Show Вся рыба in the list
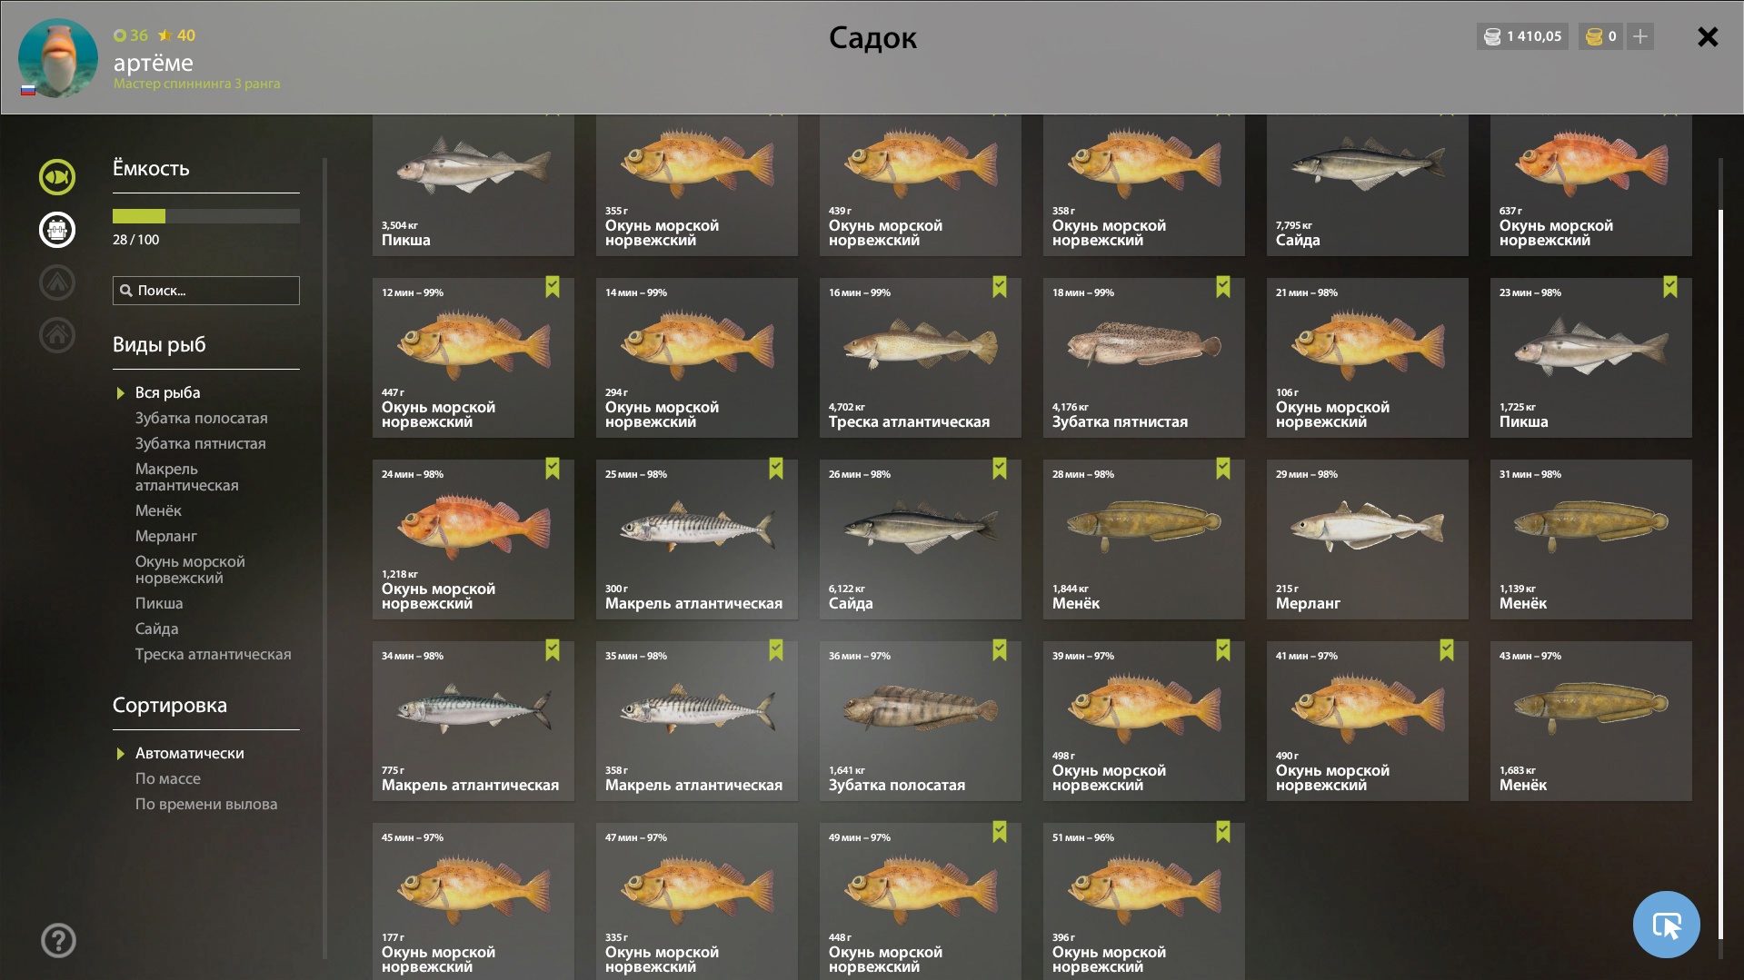This screenshot has height=980, width=1744. pyautogui.click(x=167, y=392)
